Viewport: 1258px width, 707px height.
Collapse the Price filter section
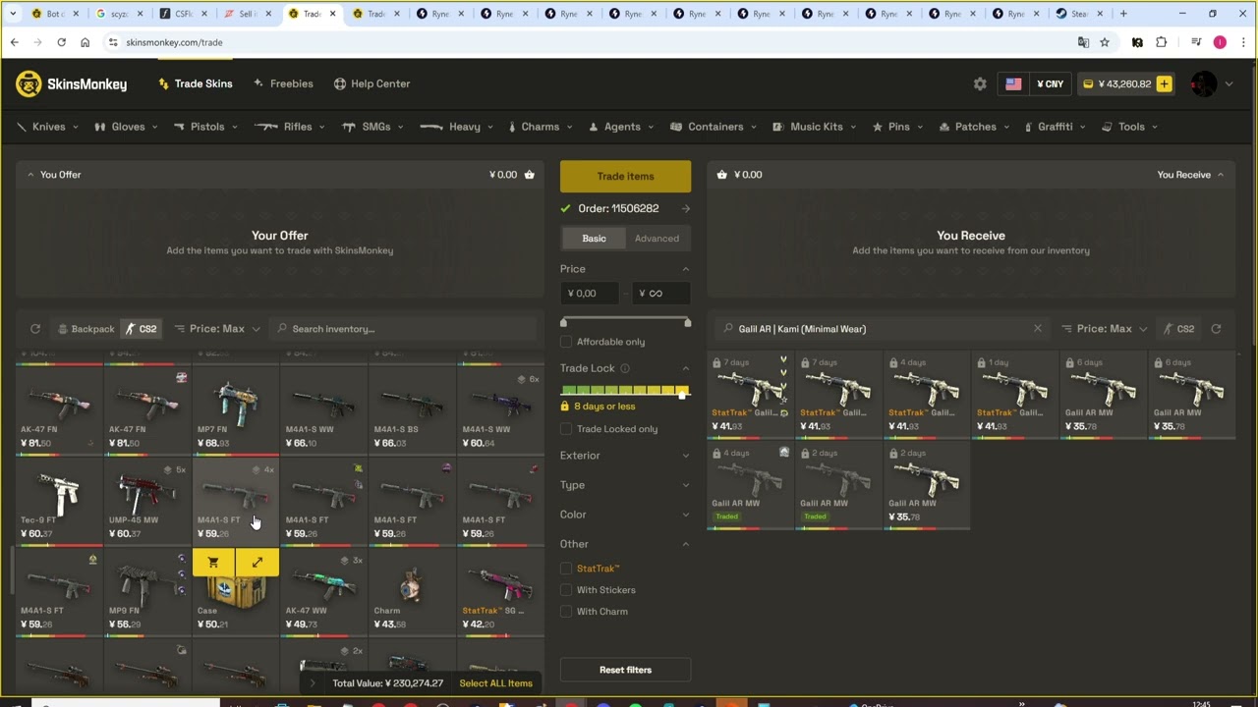(x=625, y=269)
